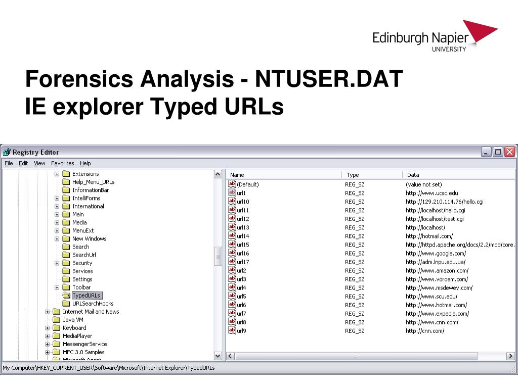This screenshot has height=388, width=518.
Task: Click the left arrow of values horizontal scrollbar
Action: point(230,356)
